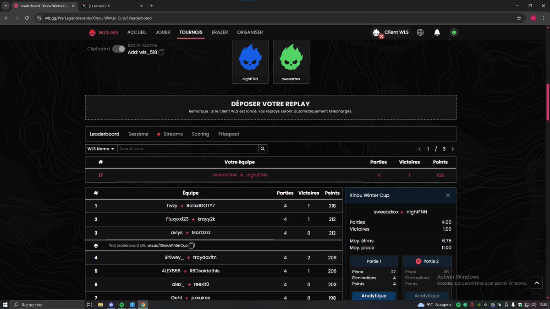Open the Chrome three-dot menu
Screen dimensions: 550x309
tap(544, 18)
